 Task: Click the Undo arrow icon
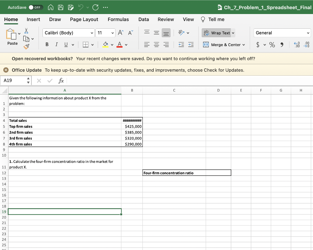[x=81, y=7]
